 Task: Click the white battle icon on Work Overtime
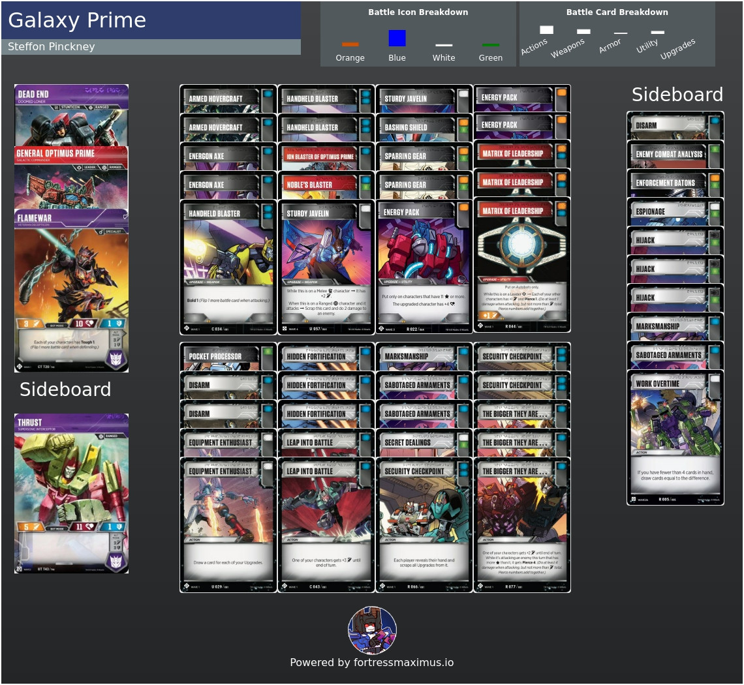[x=714, y=379]
